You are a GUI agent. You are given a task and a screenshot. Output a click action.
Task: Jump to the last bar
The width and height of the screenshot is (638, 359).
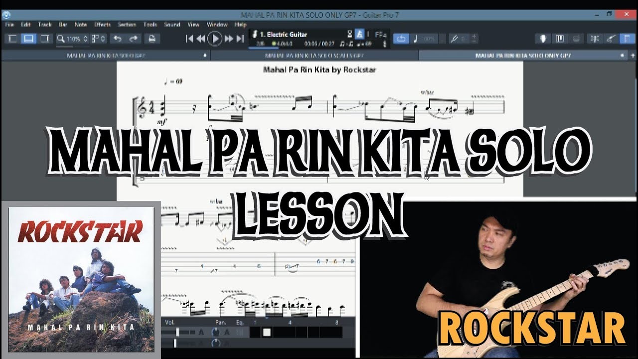pos(240,38)
